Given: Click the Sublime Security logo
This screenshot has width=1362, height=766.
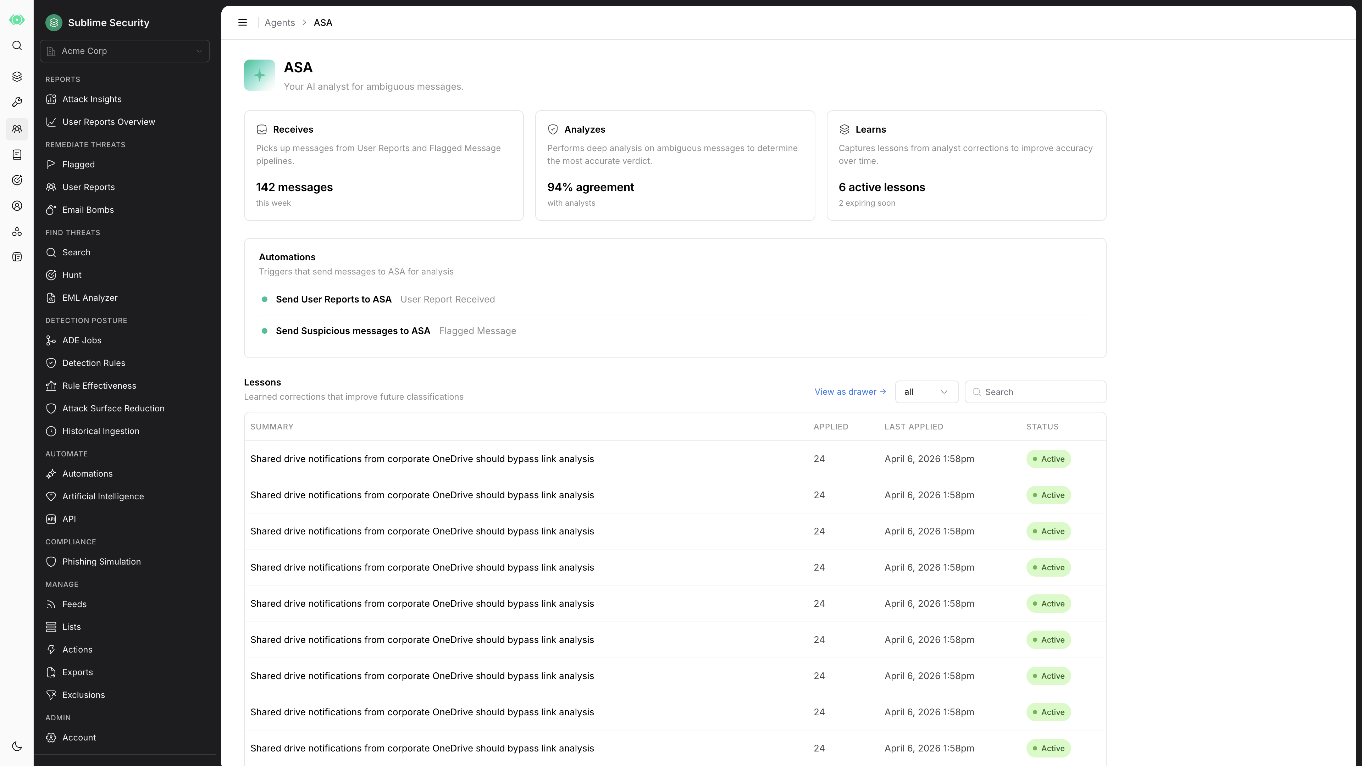Looking at the screenshot, I should (x=54, y=23).
